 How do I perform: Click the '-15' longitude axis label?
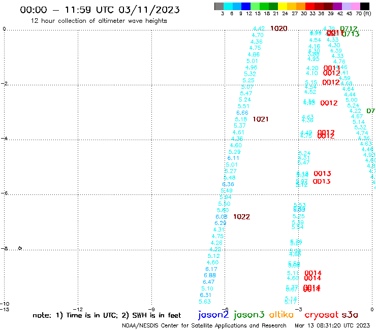point(5,309)
